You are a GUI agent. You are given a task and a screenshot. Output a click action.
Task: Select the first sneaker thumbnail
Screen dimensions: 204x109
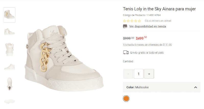pos(9,15)
